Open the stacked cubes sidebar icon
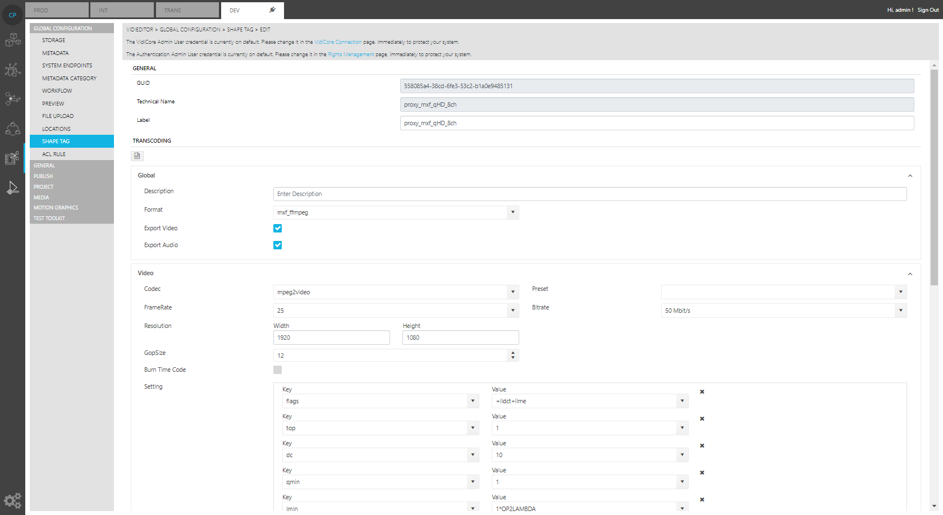 coord(12,40)
